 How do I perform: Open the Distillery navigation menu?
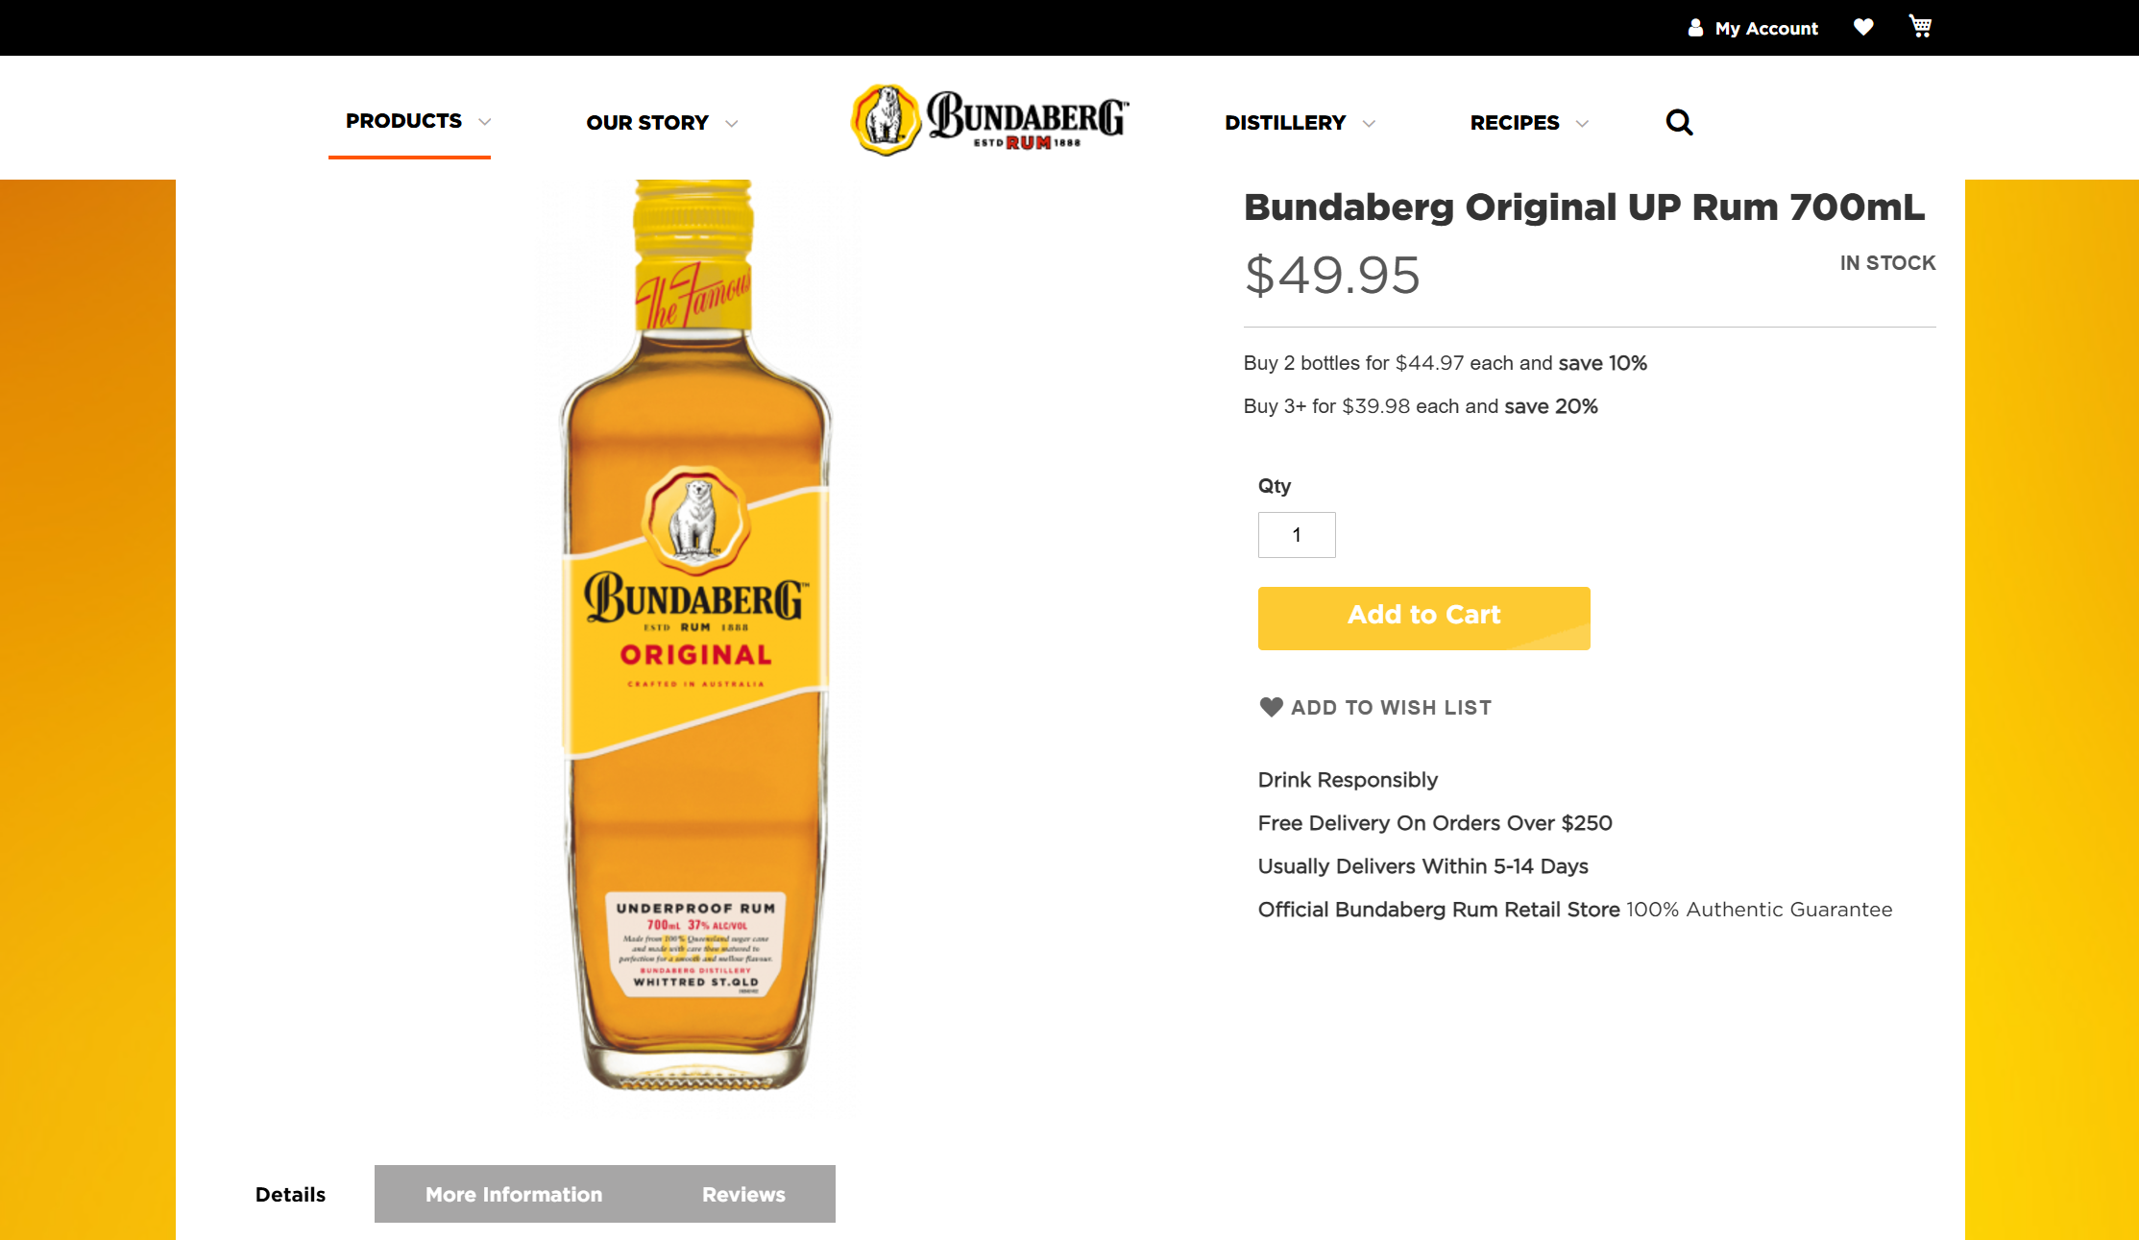click(x=1285, y=123)
